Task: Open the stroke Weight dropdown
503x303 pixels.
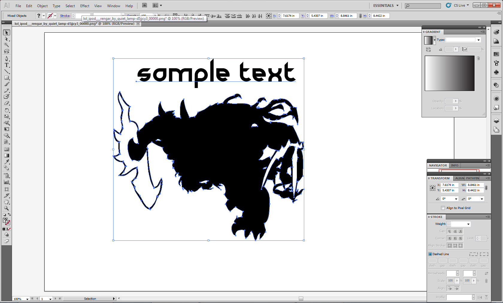Action: click(468, 224)
